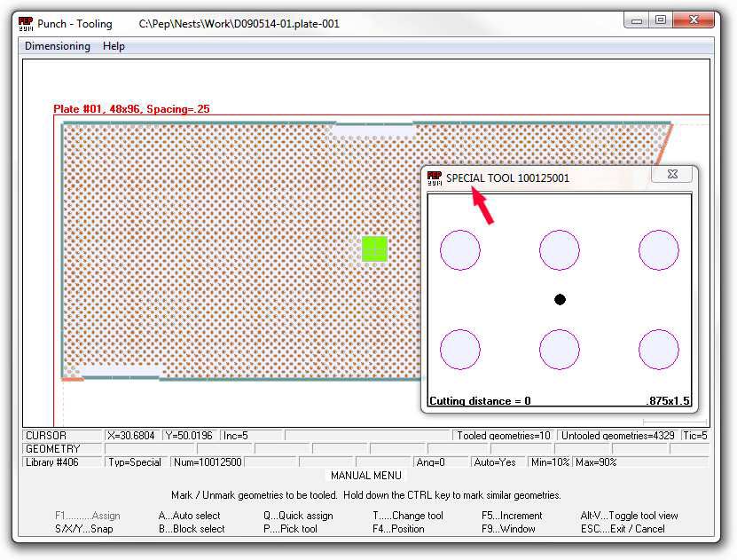Click the top-middle punch circle in preview

coord(560,249)
